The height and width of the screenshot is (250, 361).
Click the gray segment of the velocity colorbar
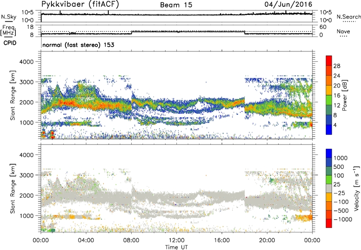[329, 188]
